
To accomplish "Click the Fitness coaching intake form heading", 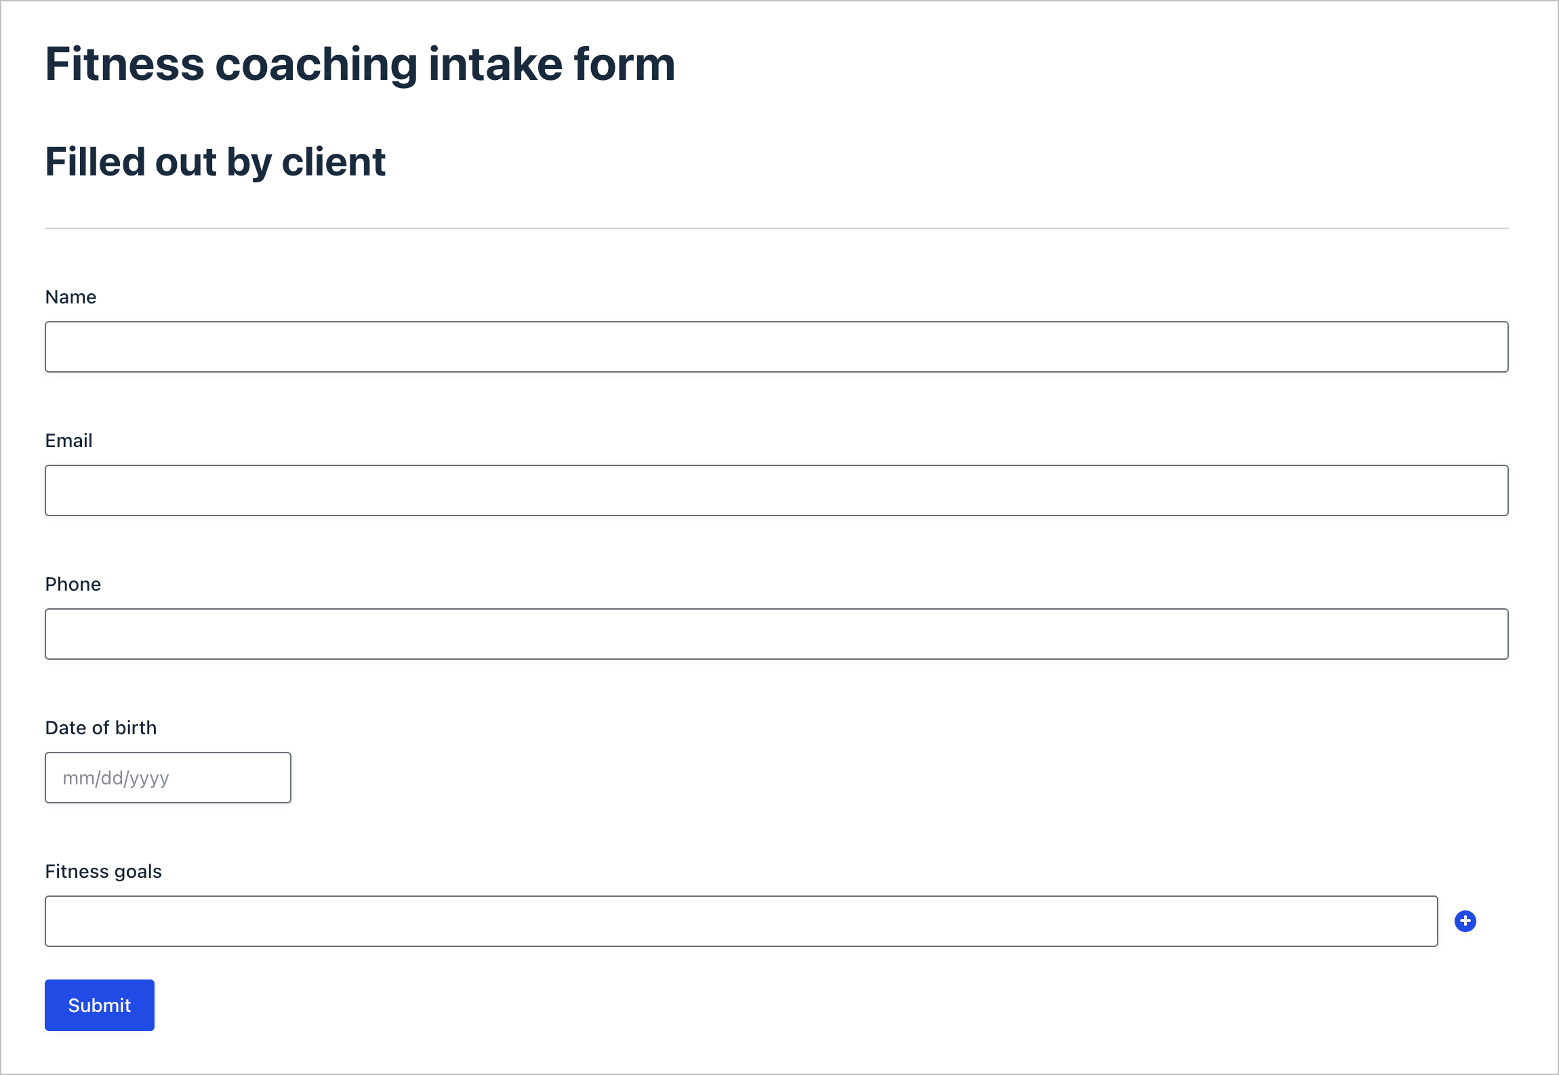I will [359, 63].
